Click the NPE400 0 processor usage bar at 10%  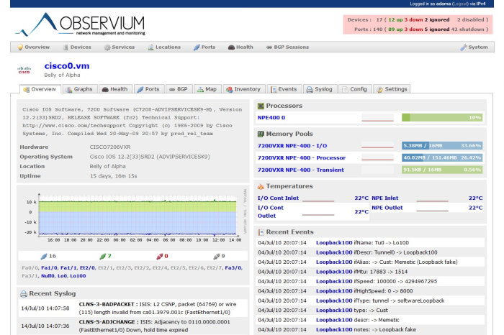(442, 118)
